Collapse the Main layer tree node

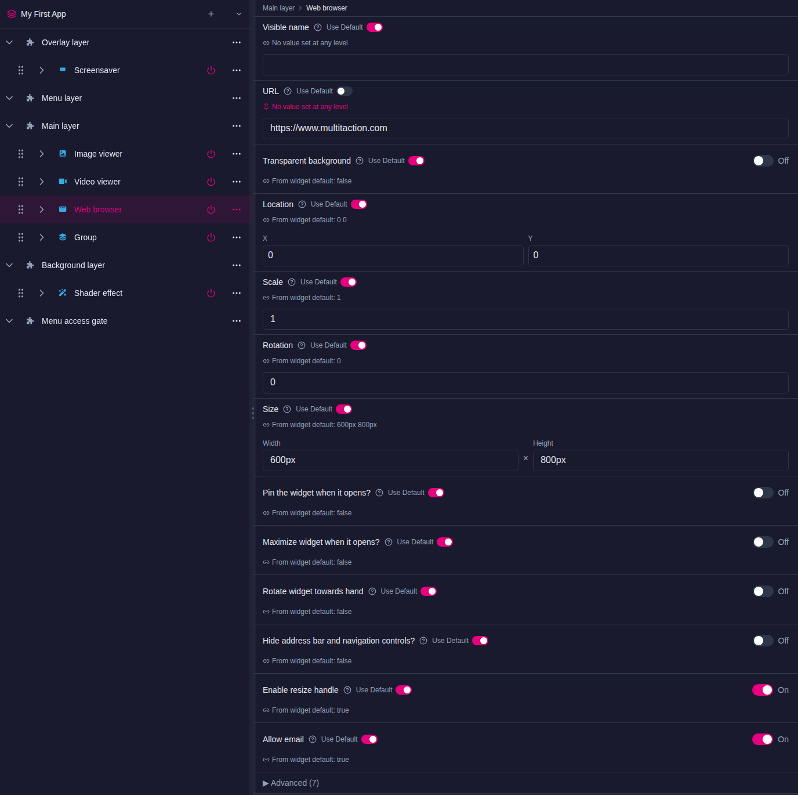click(9, 126)
